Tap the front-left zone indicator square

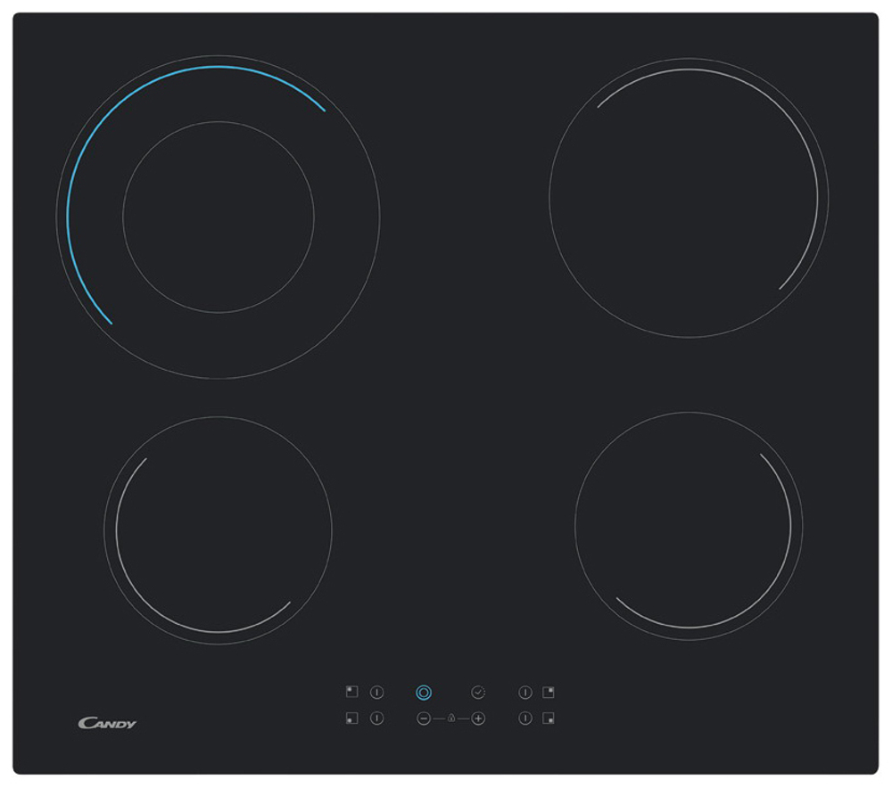(x=352, y=718)
